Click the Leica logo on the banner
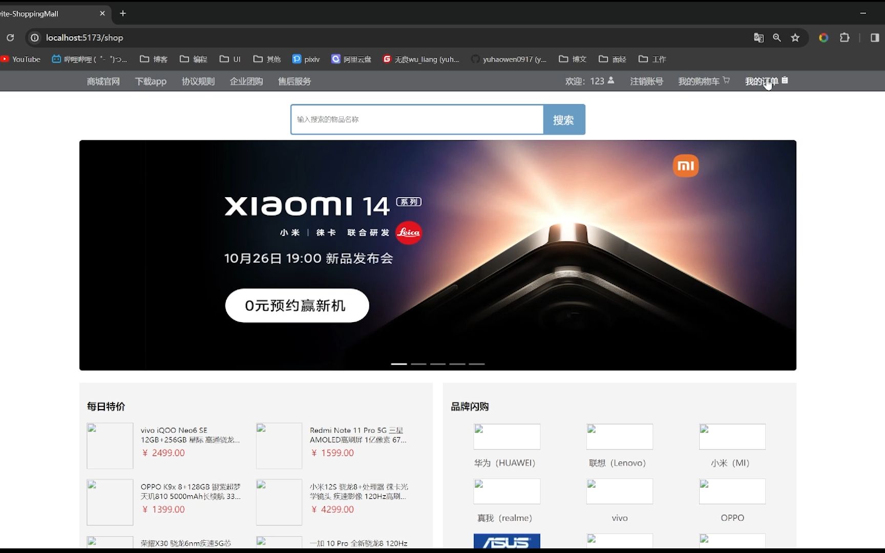Viewport: 885px width, 553px height. 409,233
